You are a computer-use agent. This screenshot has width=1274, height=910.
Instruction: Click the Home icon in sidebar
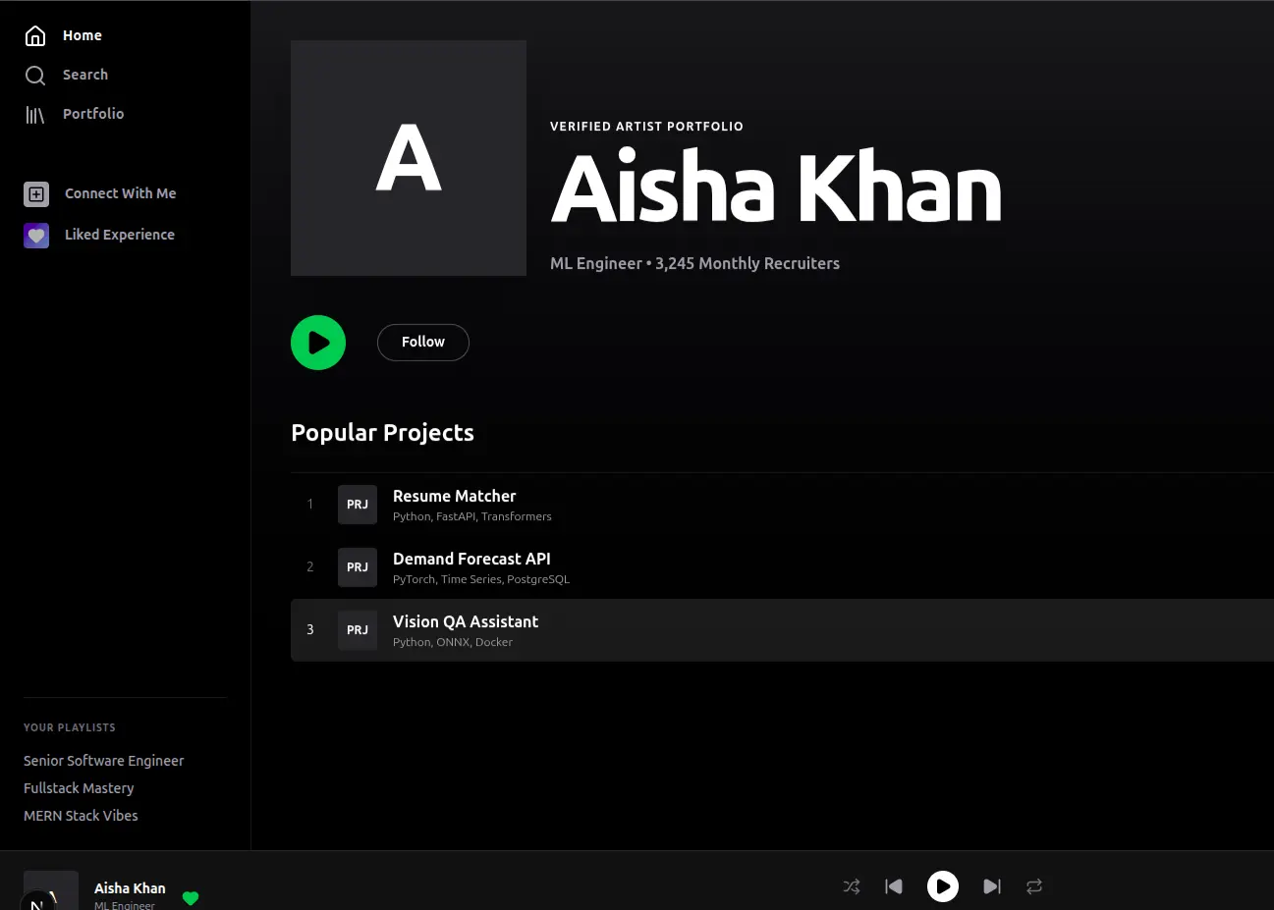35,36
